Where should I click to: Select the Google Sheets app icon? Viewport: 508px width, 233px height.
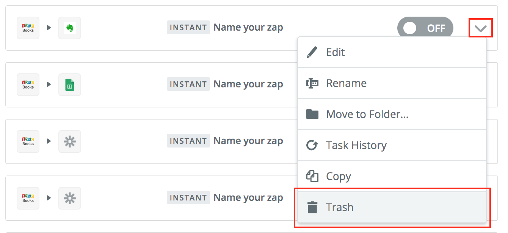point(70,84)
